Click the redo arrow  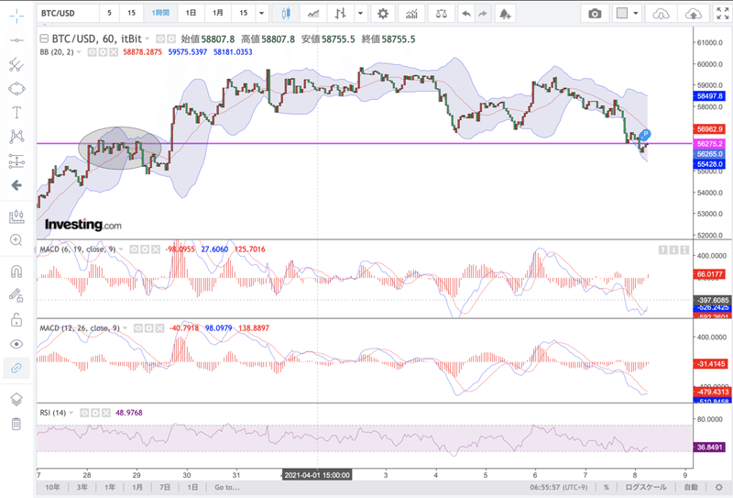[x=482, y=14]
